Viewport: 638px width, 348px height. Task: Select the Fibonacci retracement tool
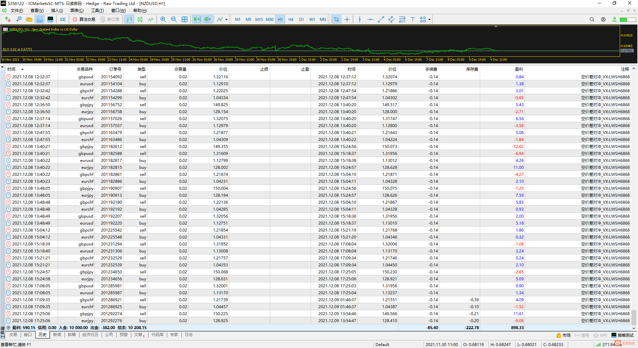[x=402, y=20]
